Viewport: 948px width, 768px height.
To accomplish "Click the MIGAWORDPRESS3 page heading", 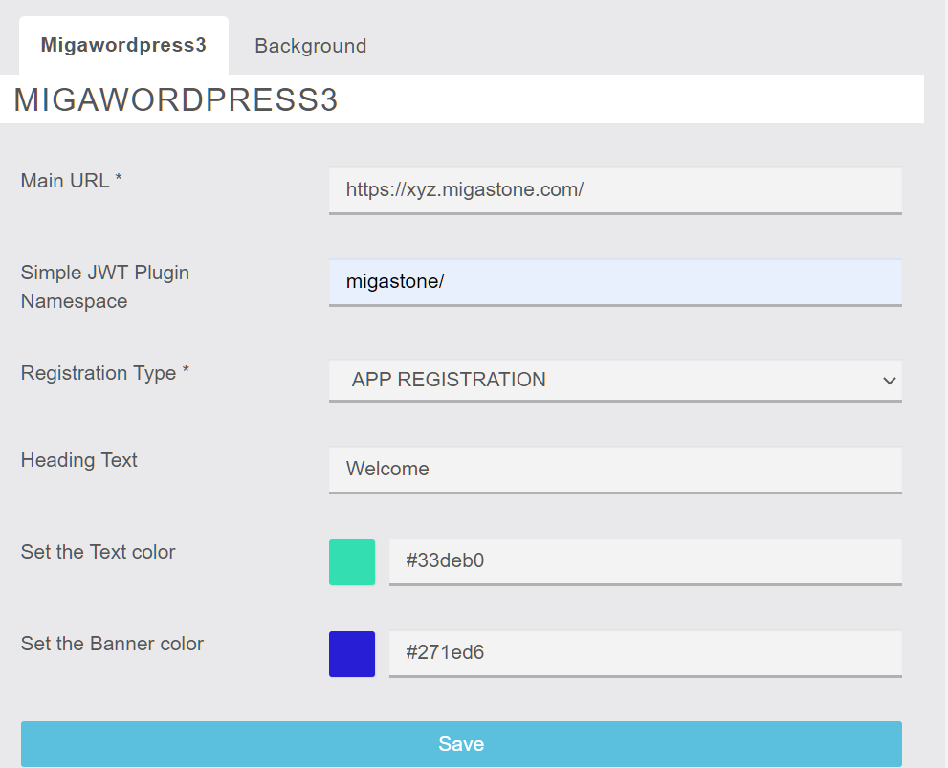I will coord(175,99).
